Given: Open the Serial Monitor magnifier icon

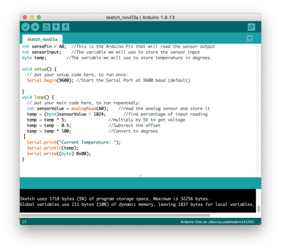Looking at the screenshot, I should 251,27.
